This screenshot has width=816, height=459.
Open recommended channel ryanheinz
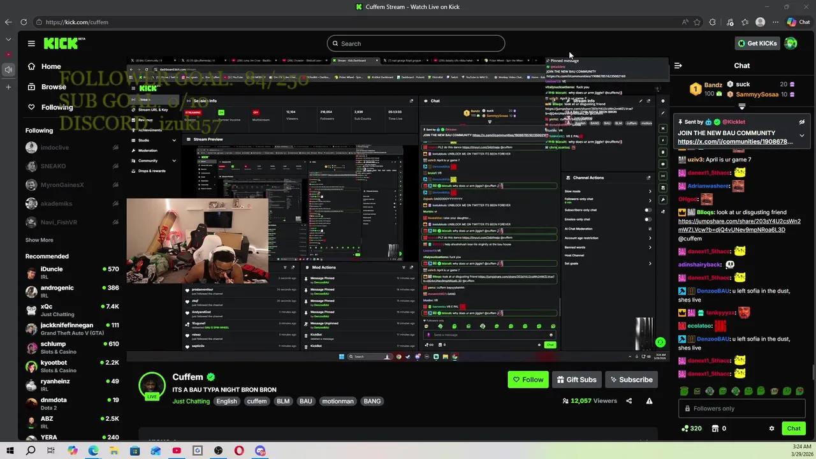coord(72,384)
